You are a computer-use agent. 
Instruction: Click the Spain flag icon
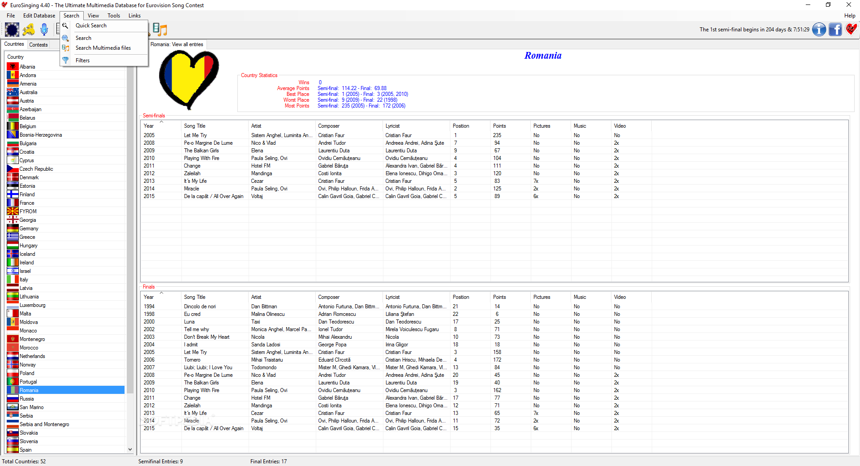coord(13,450)
